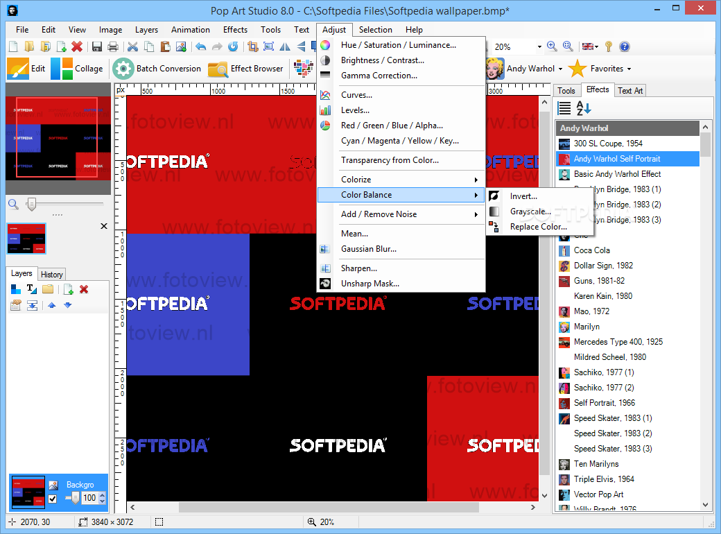Click the Print icon in toolbar
721x534 pixels.
(x=113, y=46)
